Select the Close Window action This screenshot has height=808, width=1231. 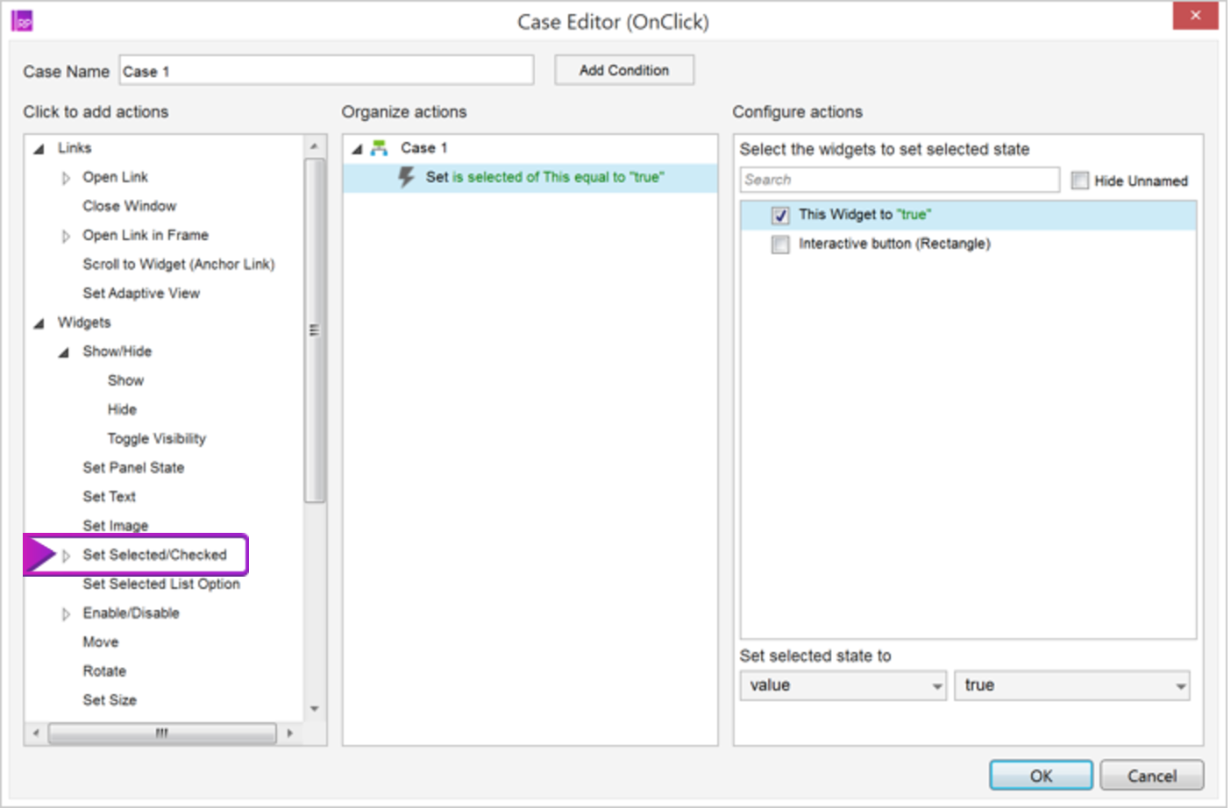[x=129, y=206]
